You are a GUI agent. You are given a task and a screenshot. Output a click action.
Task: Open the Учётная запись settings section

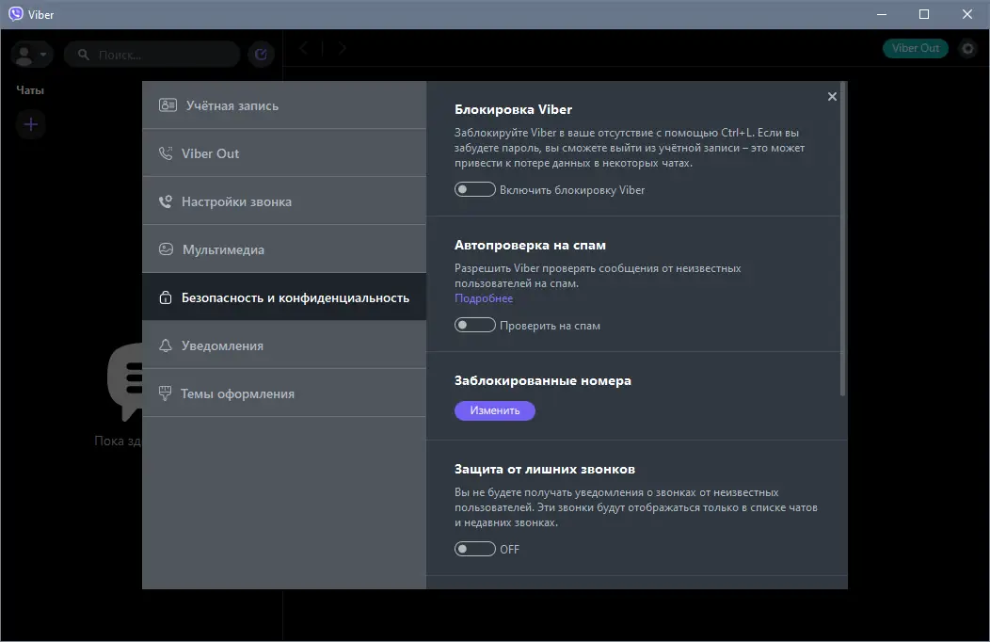284,105
